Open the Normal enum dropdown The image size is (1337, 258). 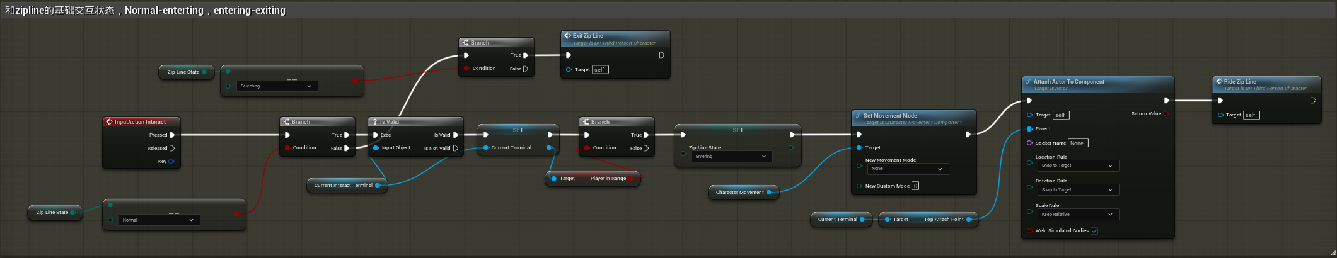(x=159, y=220)
